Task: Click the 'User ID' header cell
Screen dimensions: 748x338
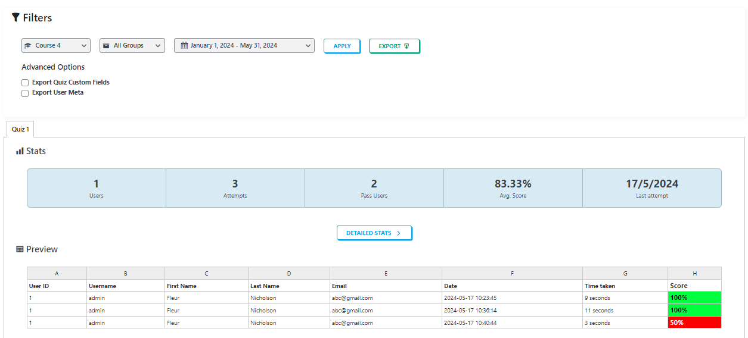Action: click(x=57, y=286)
